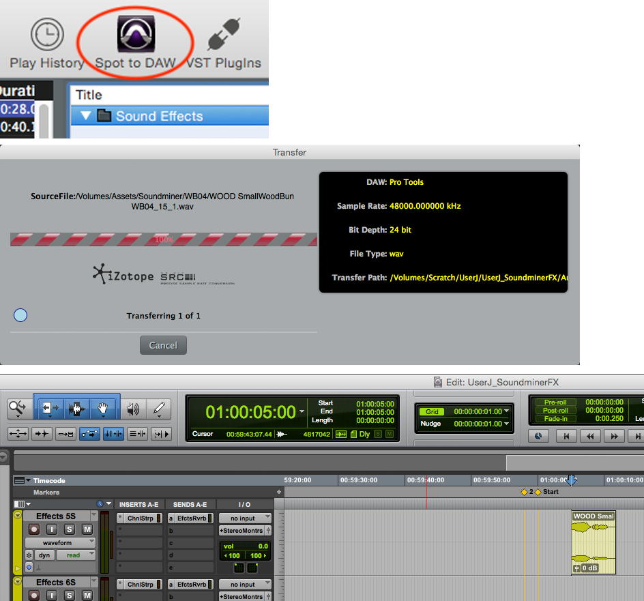Open Effects 5S no input selector
Screen dimensions: 644x601
pos(245,518)
